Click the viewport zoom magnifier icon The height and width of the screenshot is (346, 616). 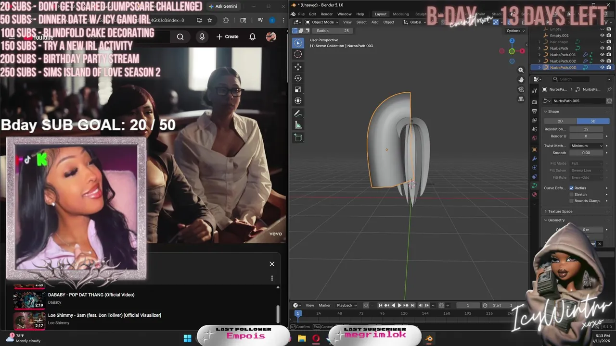click(x=521, y=70)
